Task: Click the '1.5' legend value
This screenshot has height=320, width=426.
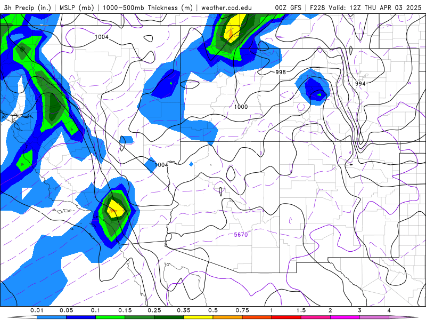Action: click(301, 310)
